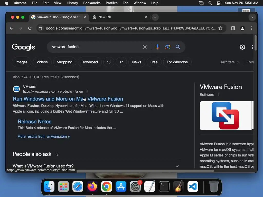Open TextEdit from the dock
This screenshot has height=197, width=263.
coord(150,186)
